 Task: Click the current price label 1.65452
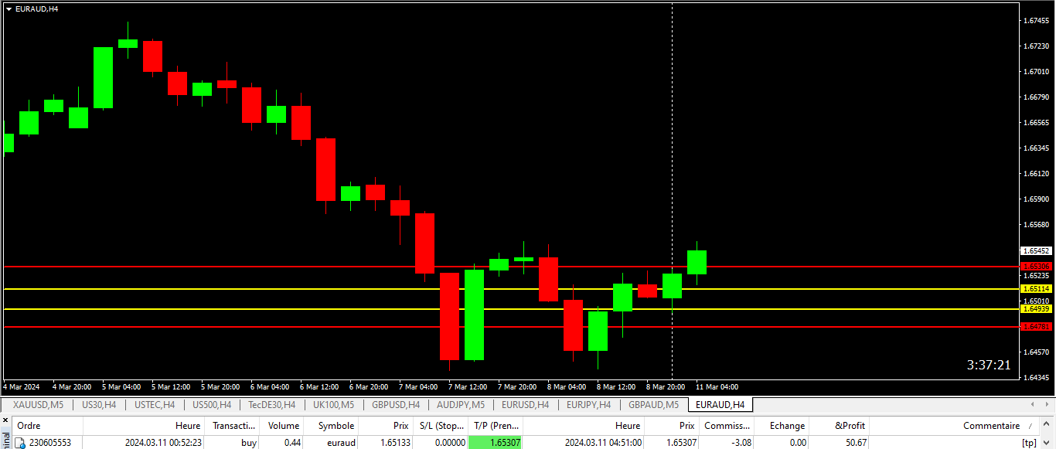(1036, 251)
